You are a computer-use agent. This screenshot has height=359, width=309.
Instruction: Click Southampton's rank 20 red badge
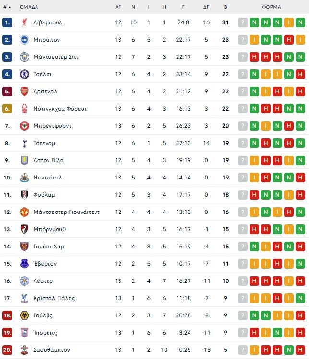pos(7,350)
